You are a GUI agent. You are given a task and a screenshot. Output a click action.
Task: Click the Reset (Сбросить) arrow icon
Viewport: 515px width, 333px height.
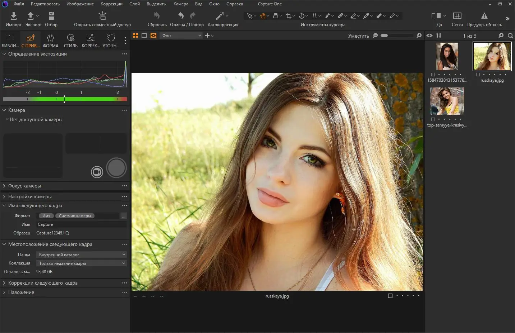[157, 16]
